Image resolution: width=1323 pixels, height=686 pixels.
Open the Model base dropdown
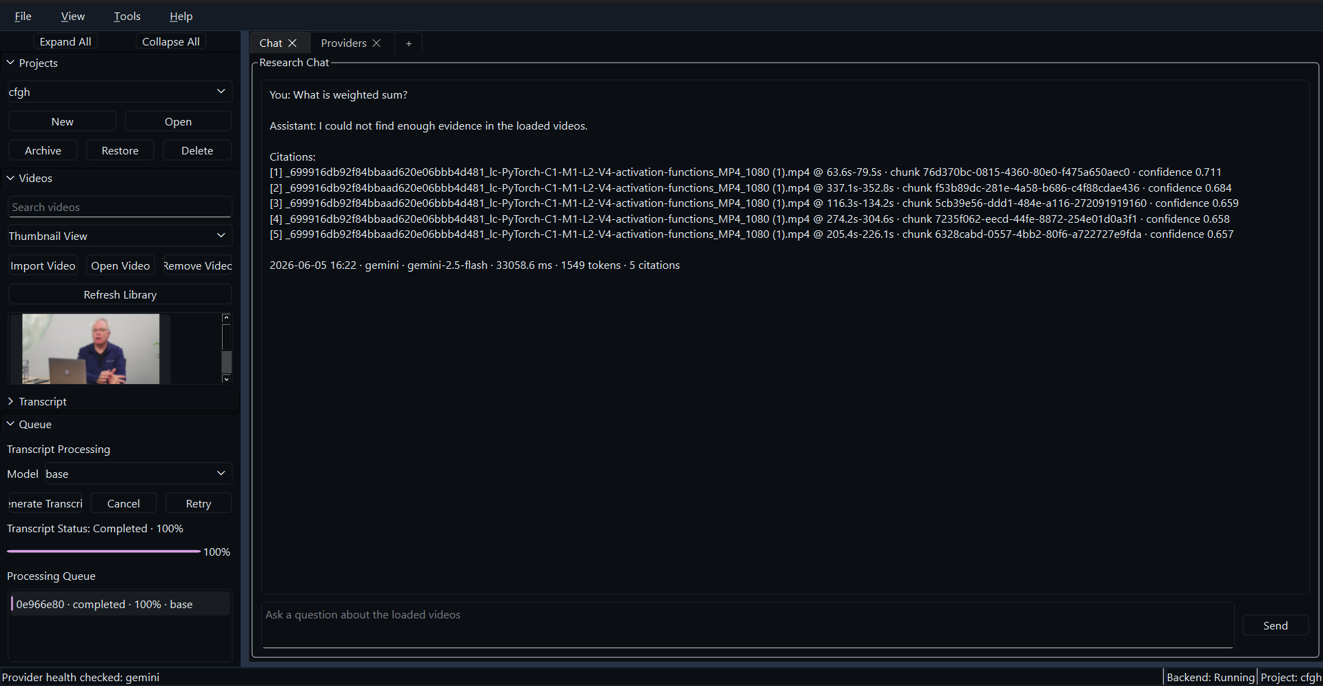pyautogui.click(x=138, y=474)
